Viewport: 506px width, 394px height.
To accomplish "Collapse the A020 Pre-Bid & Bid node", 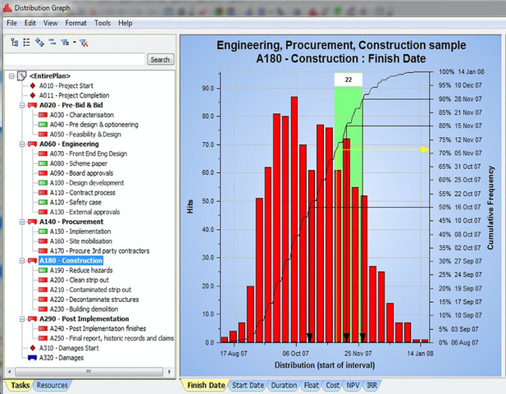I will pos(22,105).
